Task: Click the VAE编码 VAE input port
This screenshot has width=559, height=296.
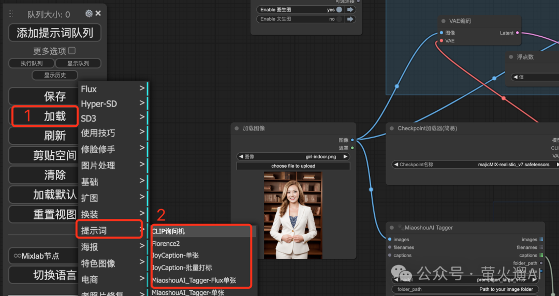Action: (x=442, y=41)
